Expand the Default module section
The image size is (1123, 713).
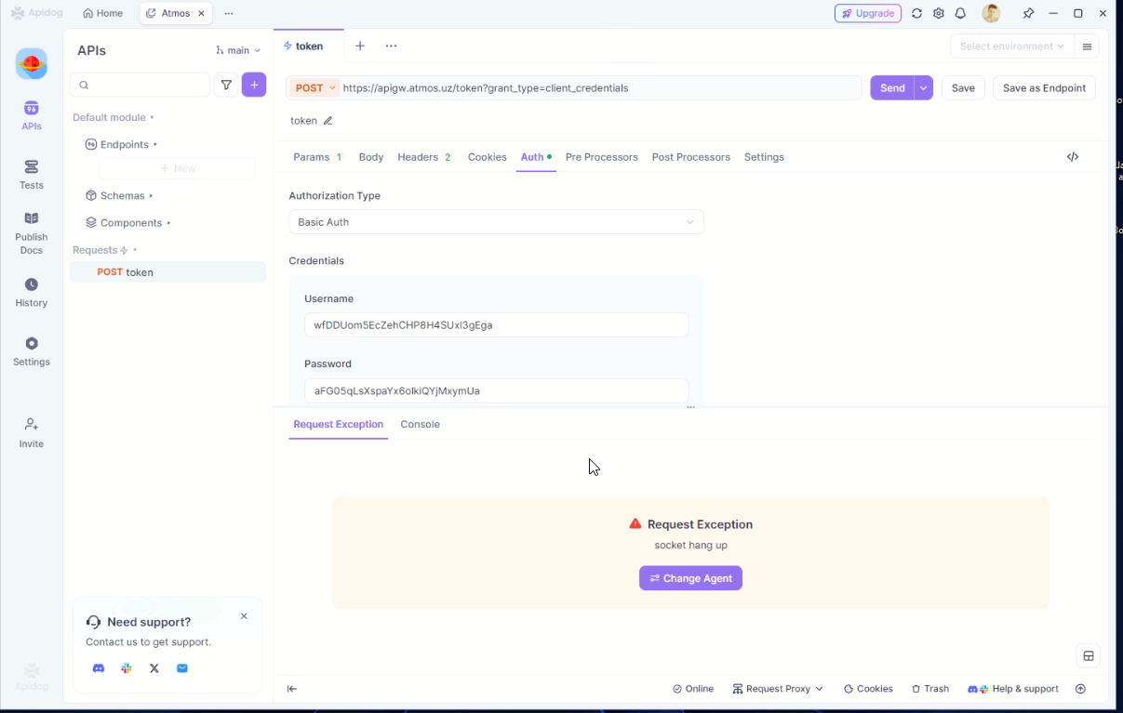point(114,117)
